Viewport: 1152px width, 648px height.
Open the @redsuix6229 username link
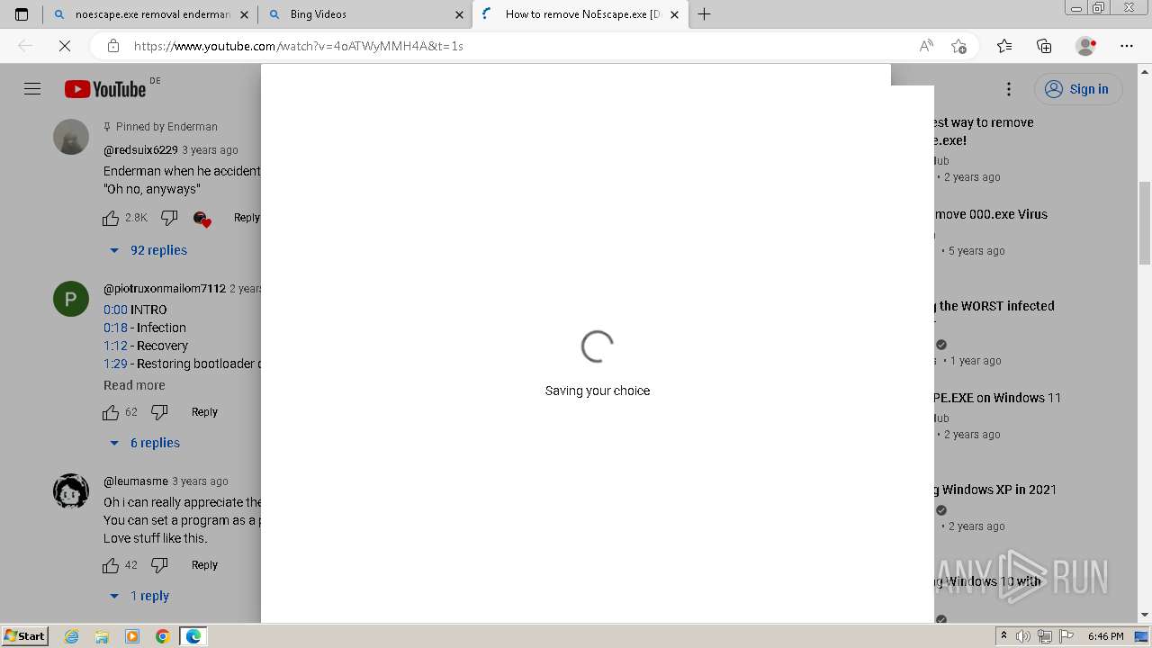click(x=140, y=150)
